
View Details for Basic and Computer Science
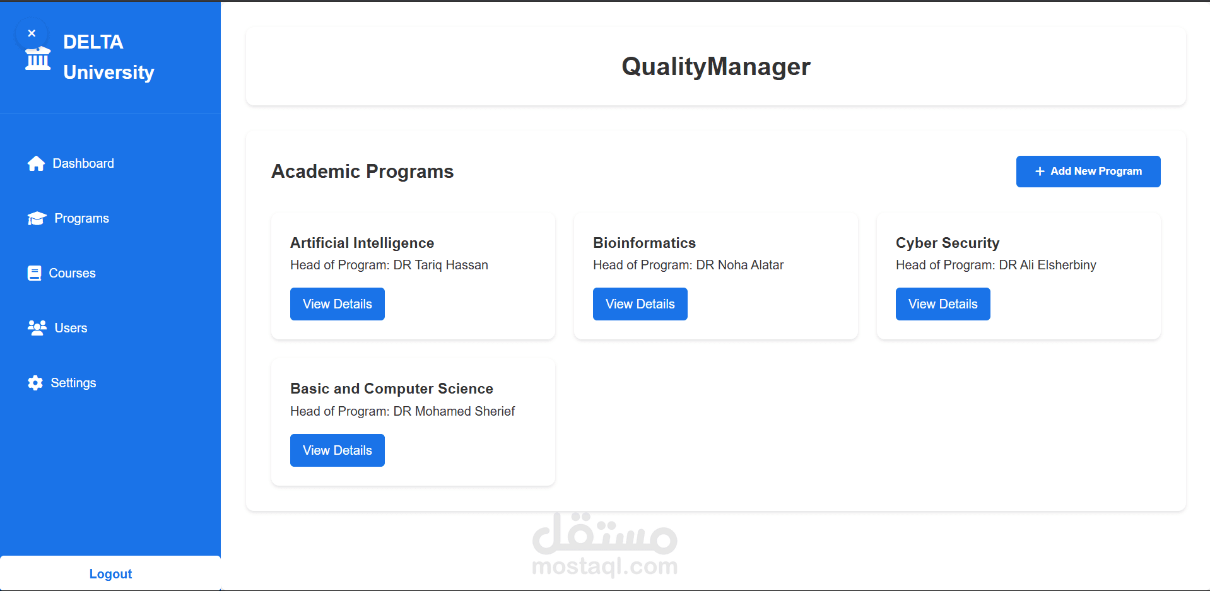tap(337, 450)
